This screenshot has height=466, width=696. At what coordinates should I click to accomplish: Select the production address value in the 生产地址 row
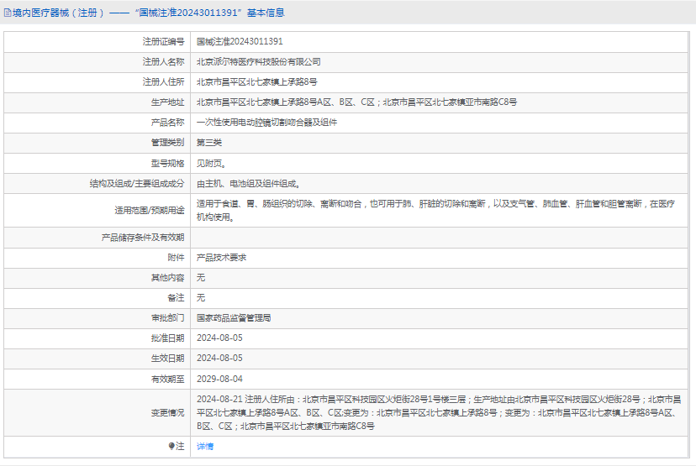(x=357, y=102)
